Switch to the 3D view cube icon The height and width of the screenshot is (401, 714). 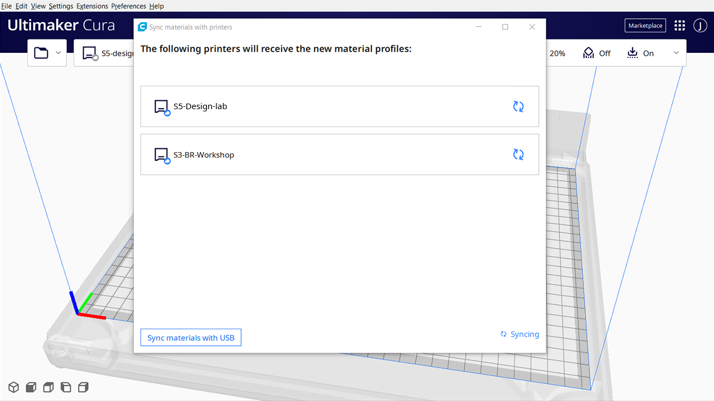point(13,387)
